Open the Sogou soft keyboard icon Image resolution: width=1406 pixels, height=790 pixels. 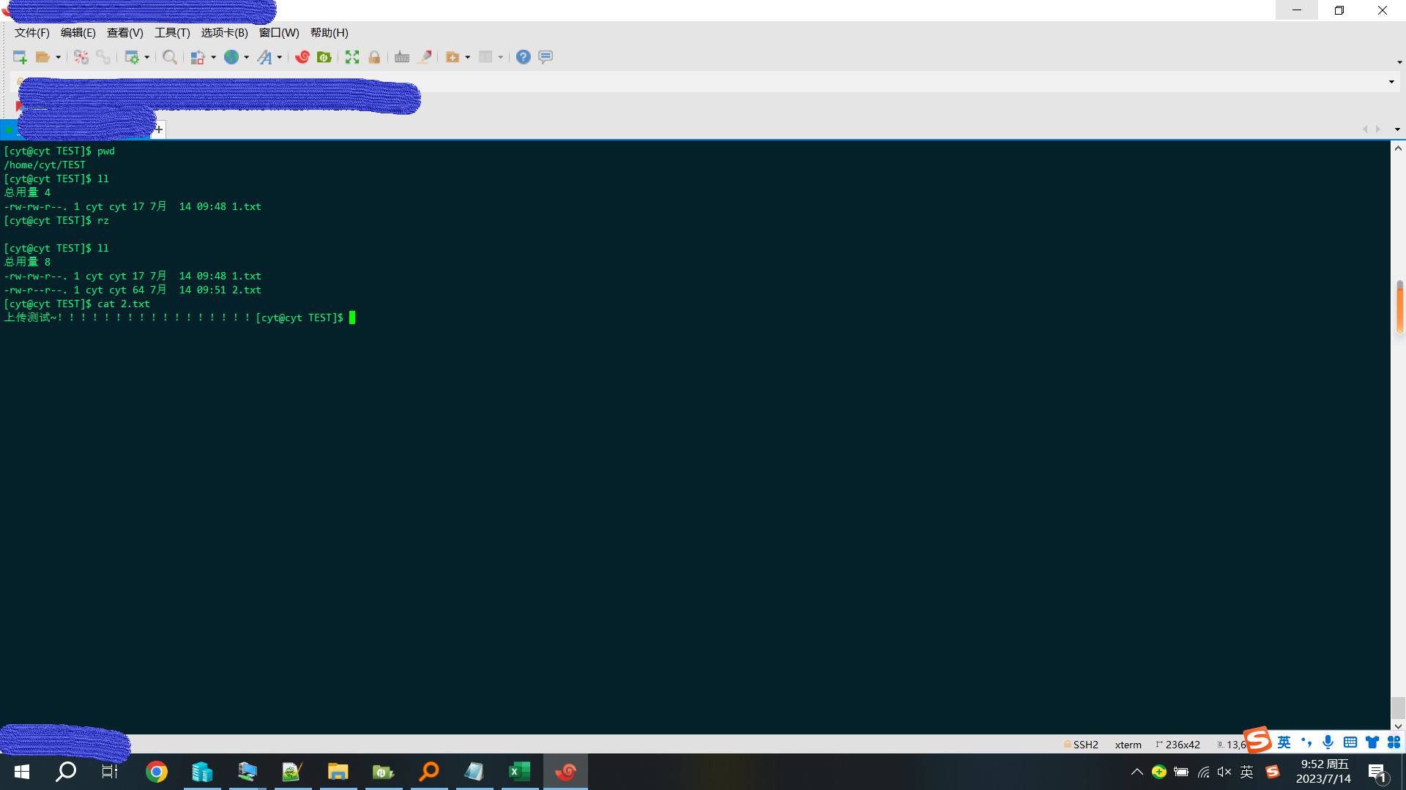(1350, 742)
